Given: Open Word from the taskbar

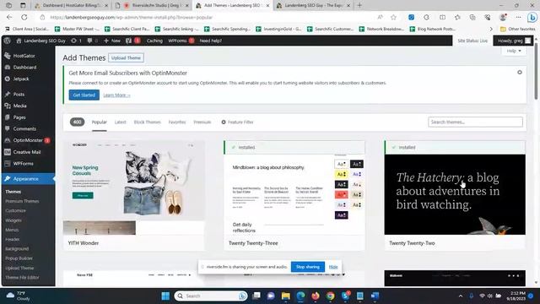Looking at the screenshot, I should point(375,296).
